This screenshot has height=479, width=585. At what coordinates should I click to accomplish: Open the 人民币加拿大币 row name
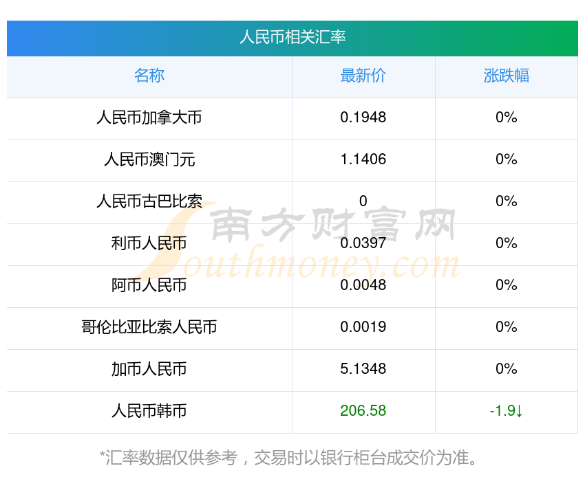click(x=149, y=118)
